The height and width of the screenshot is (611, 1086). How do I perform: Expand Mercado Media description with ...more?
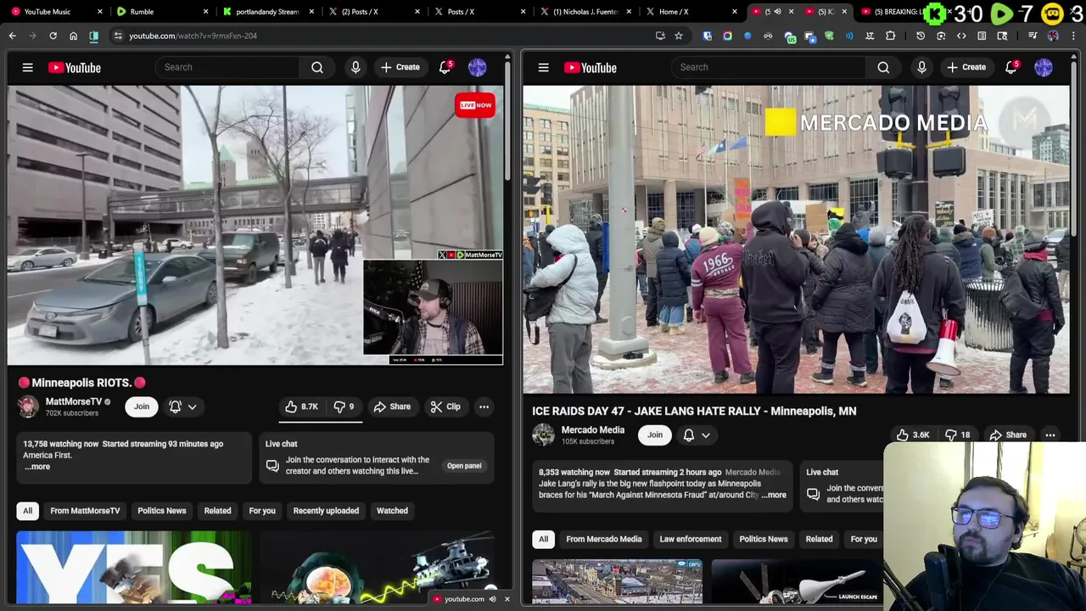coord(774,495)
